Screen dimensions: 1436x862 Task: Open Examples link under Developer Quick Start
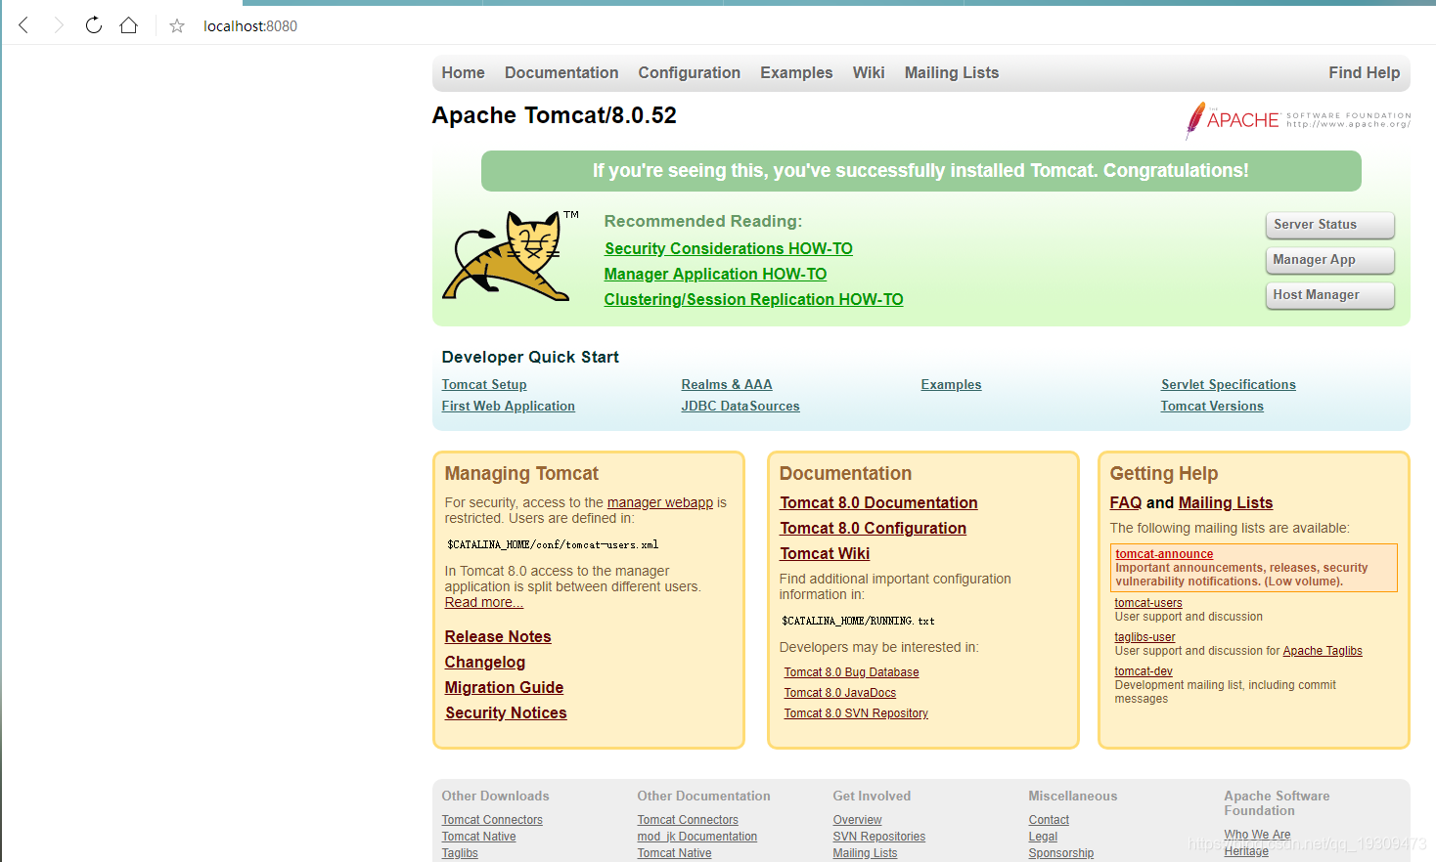tap(951, 385)
